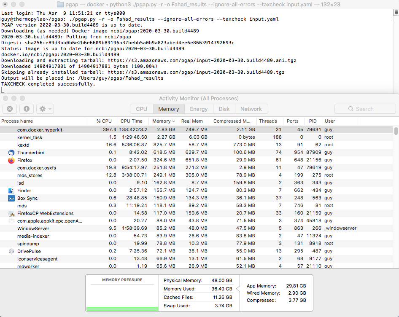The image size is (399, 317).
Task: Click the Cached Files 11.26 GB value
Action: click(223, 297)
